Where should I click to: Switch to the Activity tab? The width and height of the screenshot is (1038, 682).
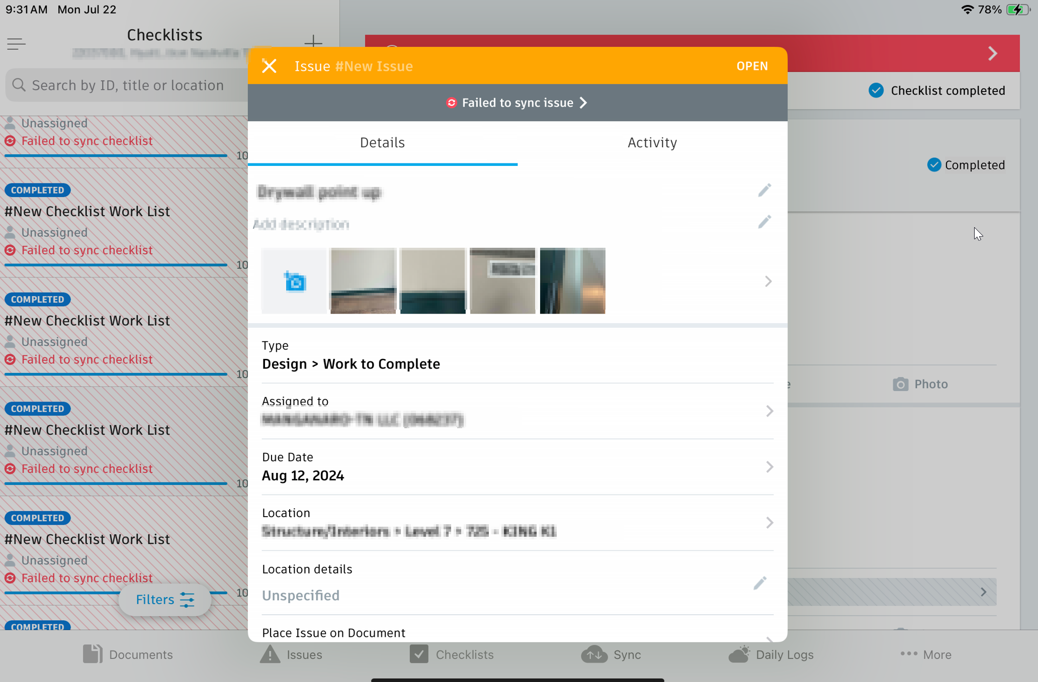[x=652, y=142]
